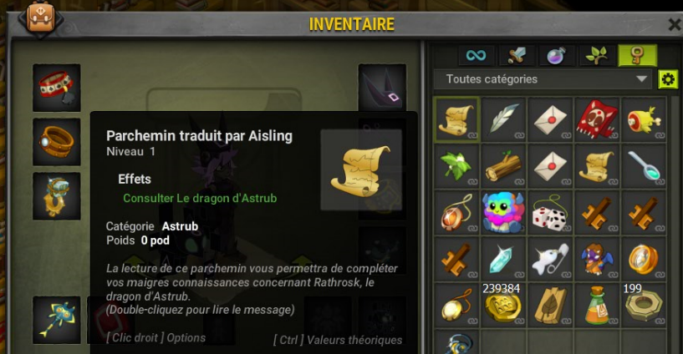
Task: Open the Toutes catégories dropdown
Action: pyautogui.click(x=543, y=79)
